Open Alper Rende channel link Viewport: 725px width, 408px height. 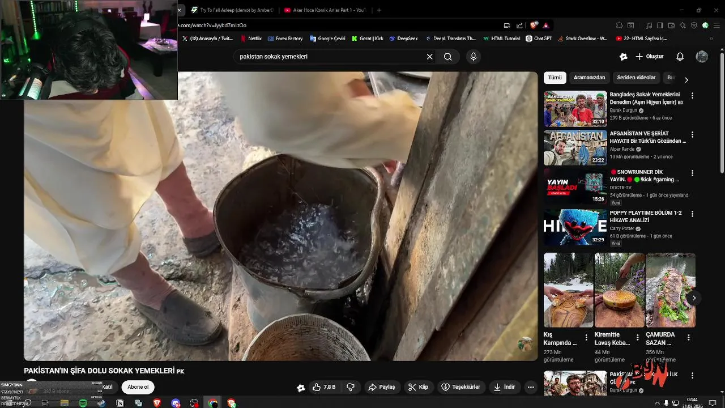622,149
